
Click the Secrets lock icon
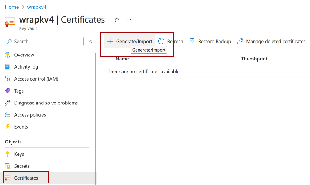pos(8,166)
